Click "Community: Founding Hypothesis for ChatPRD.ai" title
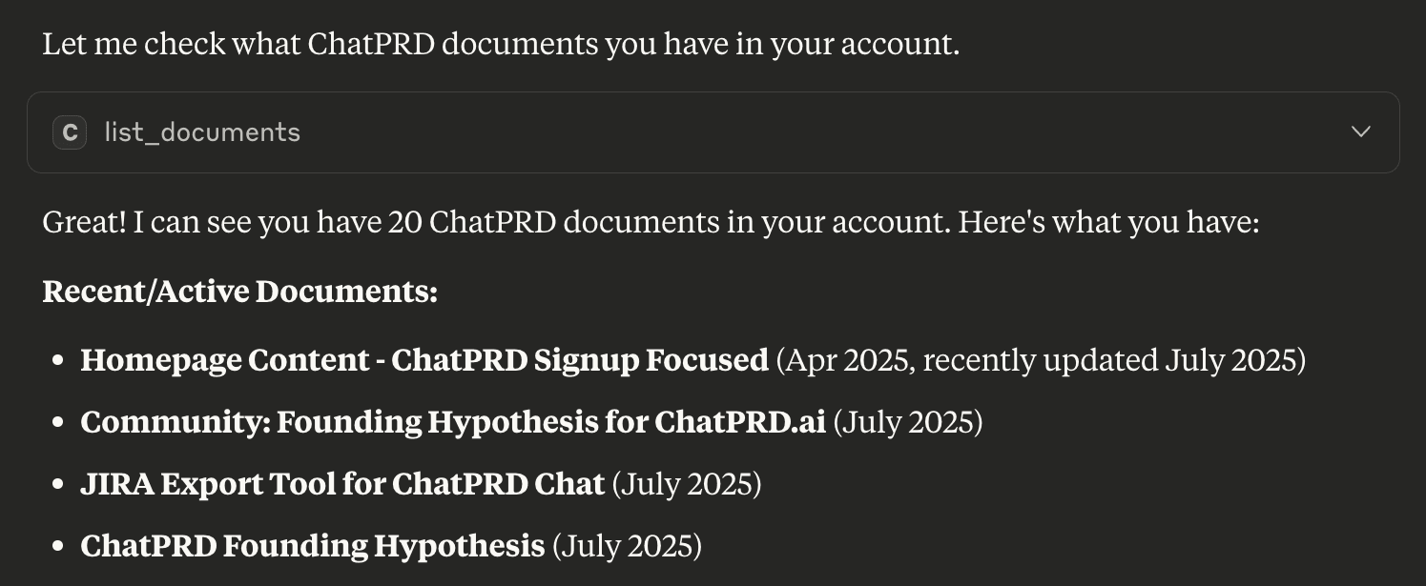Screen dimensions: 1426x586 pos(452,422)
